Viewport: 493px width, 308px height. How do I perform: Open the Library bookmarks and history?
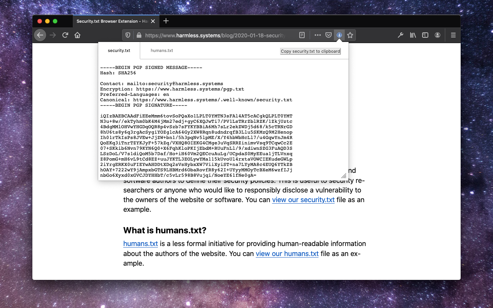(x=413, y=35)
